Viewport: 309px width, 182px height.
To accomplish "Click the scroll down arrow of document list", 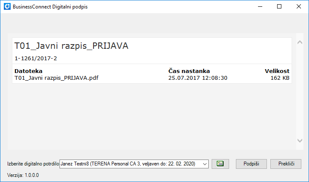I will pyautogui.click(x=300, y=140).
